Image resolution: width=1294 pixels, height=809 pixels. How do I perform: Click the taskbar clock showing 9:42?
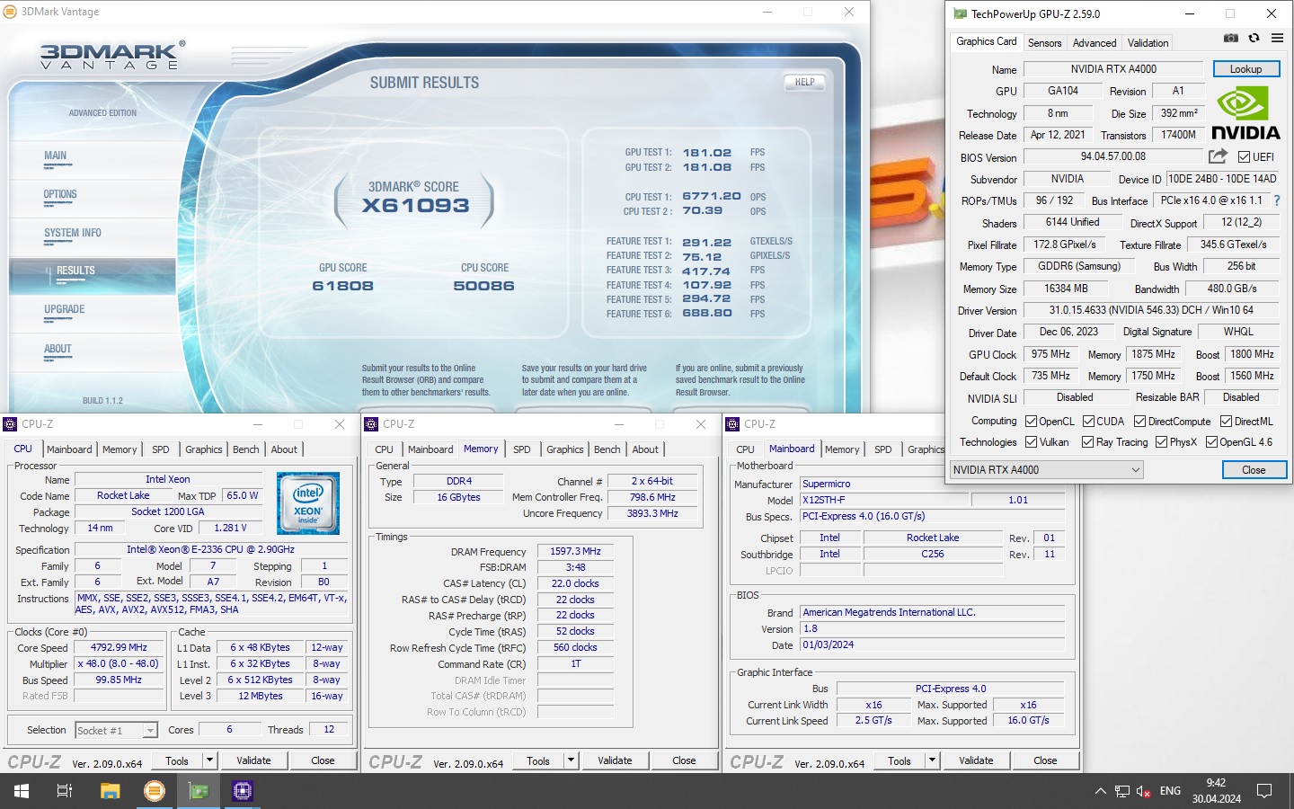coord(1216,791)
